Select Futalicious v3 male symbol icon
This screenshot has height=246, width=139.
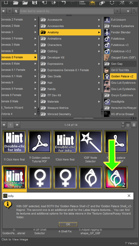(107, 45)
